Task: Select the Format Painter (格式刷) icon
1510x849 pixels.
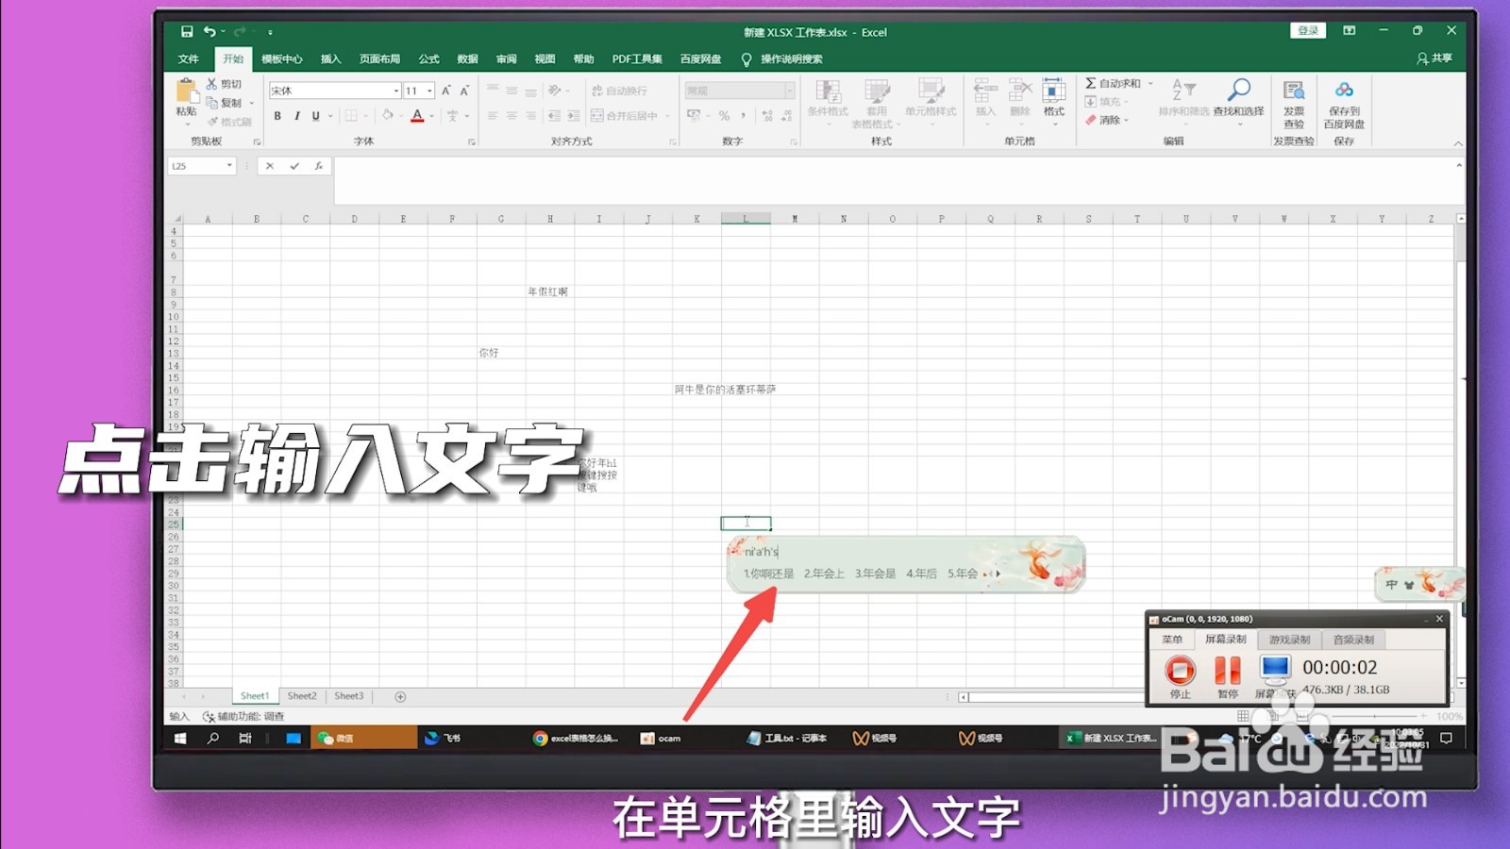Action: (214, 120)
